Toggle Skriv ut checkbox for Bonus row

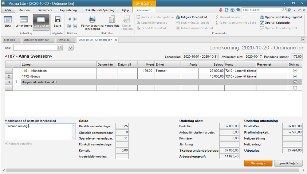click(295, 76)
